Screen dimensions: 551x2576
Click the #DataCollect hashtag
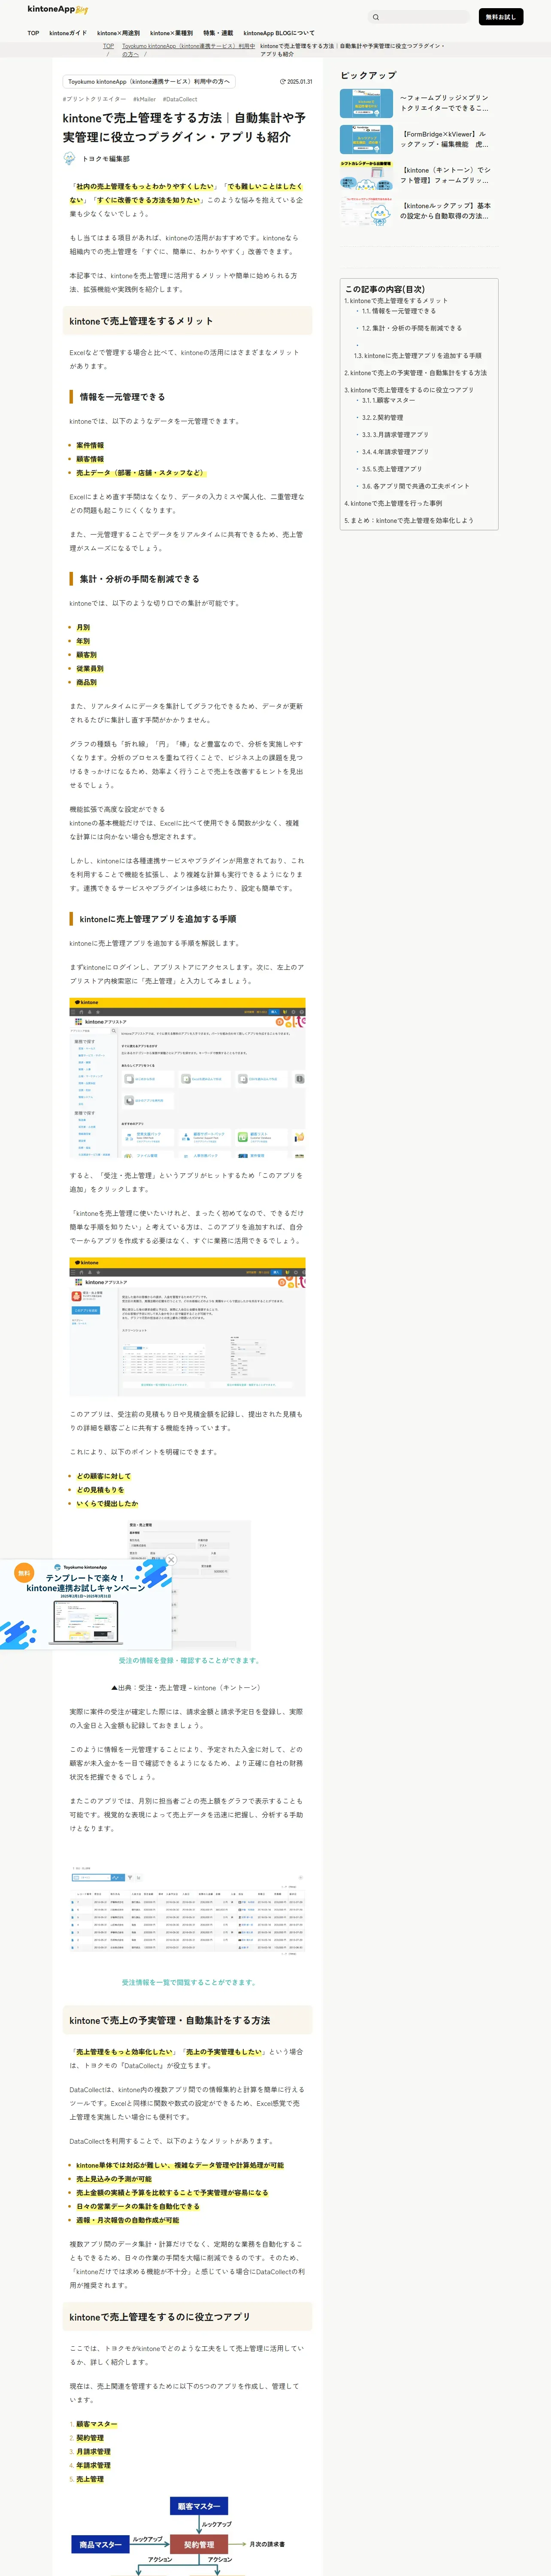(x=180, y=100)
